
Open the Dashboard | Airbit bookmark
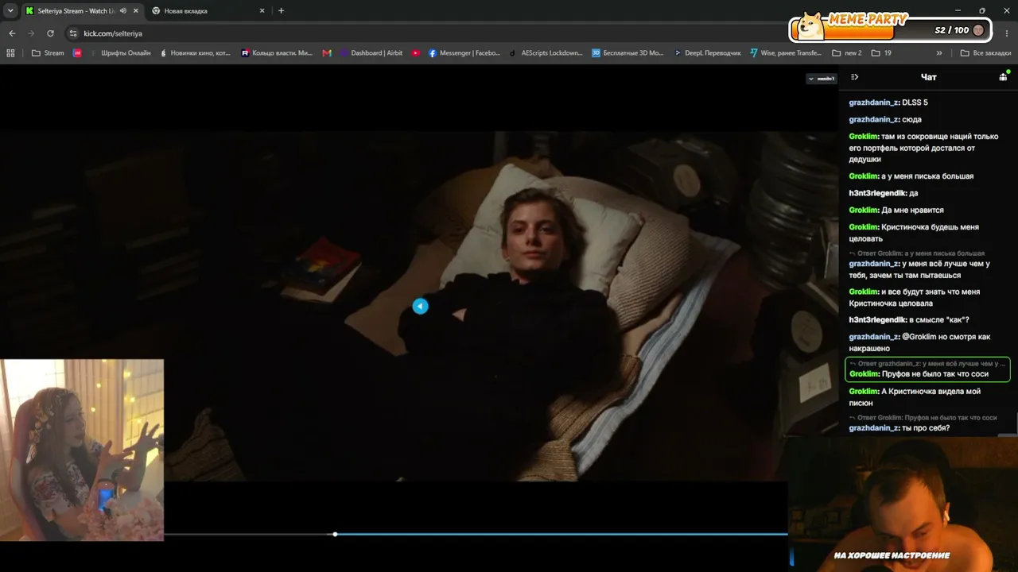371,53
